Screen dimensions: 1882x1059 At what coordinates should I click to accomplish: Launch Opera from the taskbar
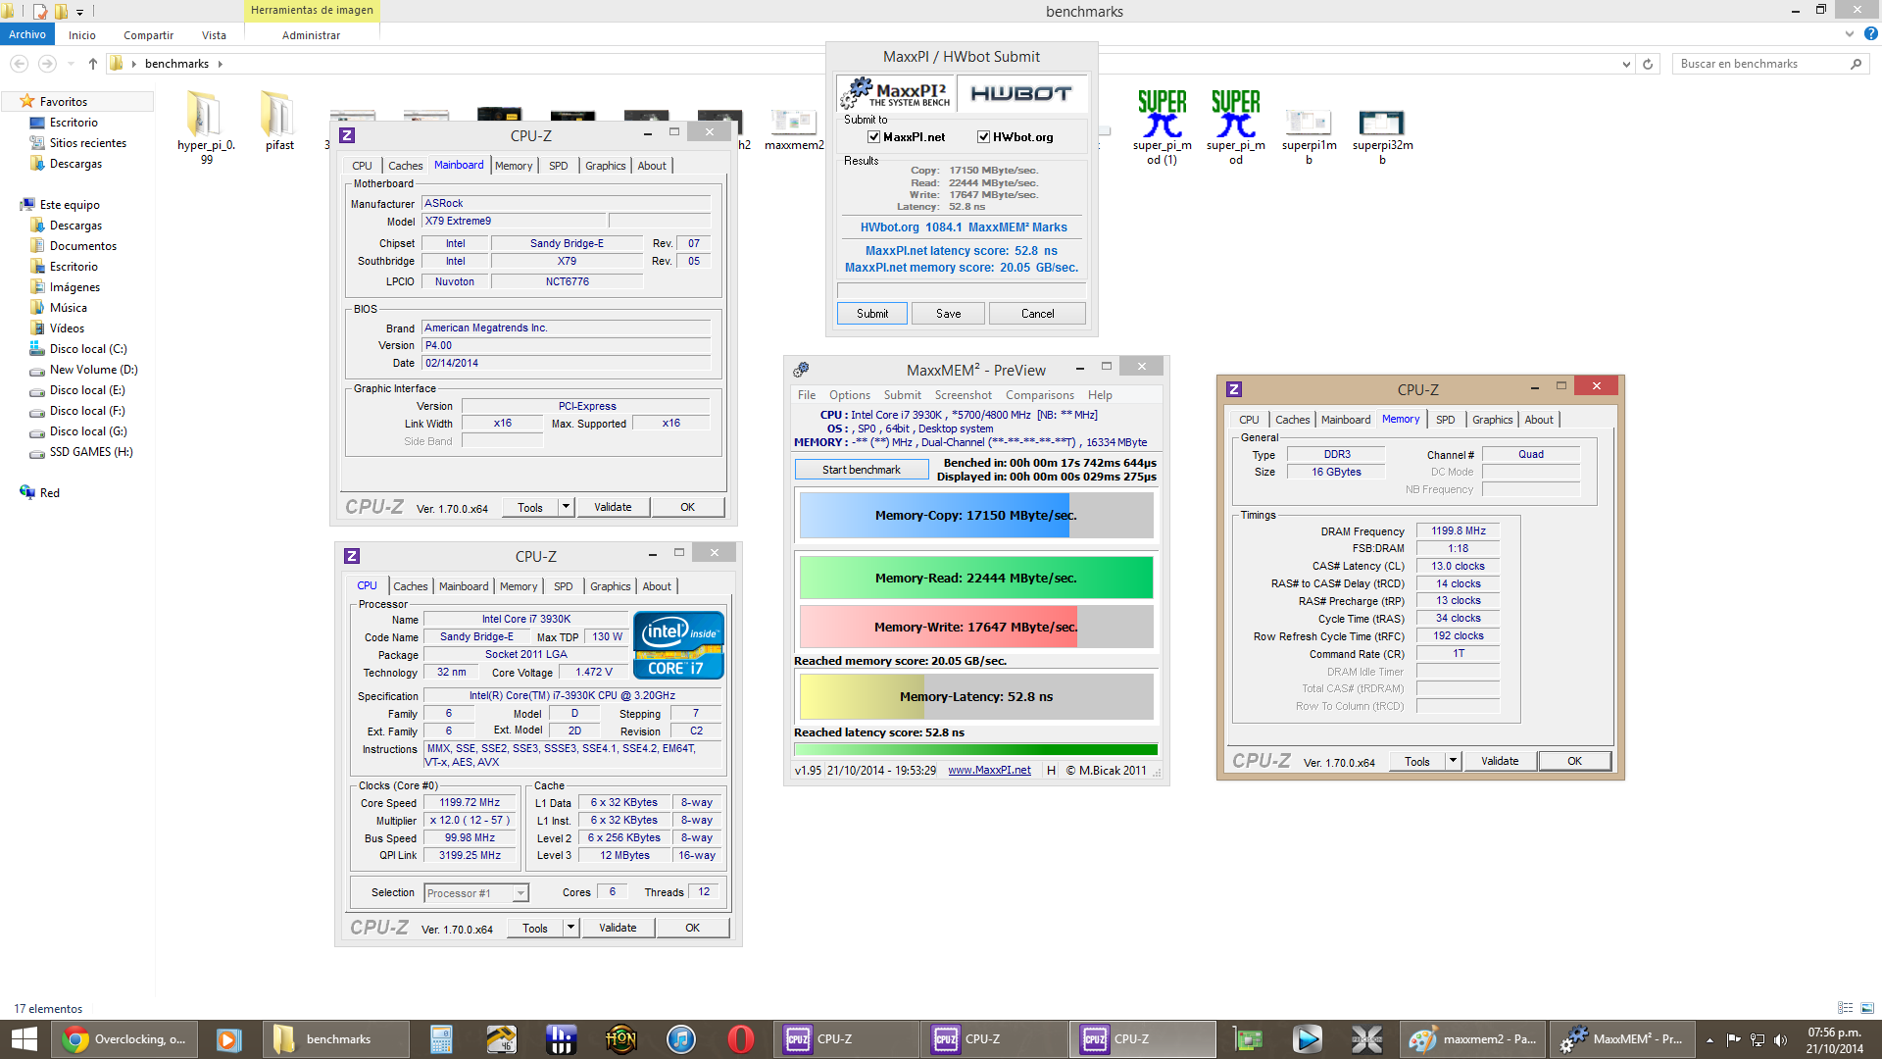coord(741,1039)
